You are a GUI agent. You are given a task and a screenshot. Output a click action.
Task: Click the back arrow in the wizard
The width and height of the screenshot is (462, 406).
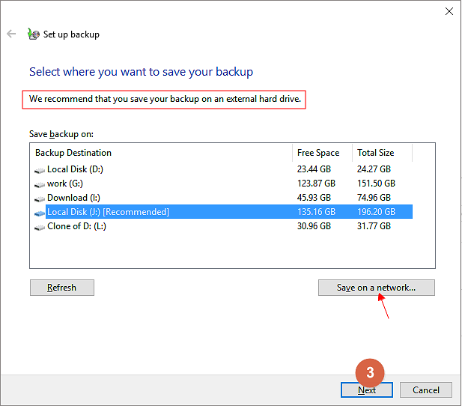click(x=11, y=34)
